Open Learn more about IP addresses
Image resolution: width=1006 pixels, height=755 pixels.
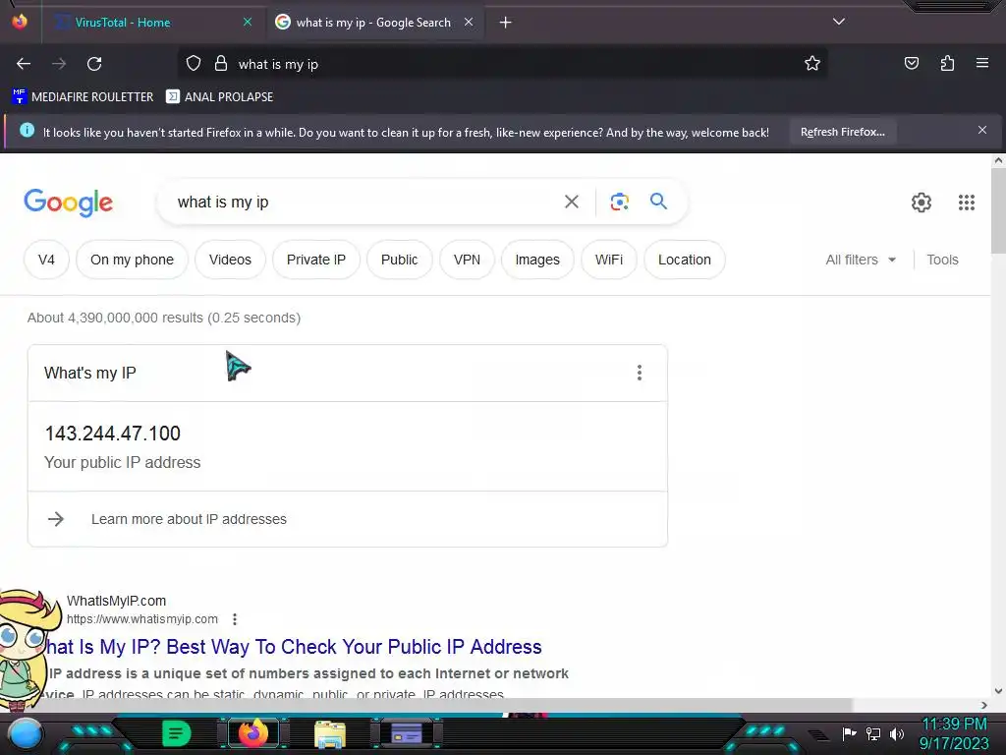pyautogui.click(x=189, y=519)
